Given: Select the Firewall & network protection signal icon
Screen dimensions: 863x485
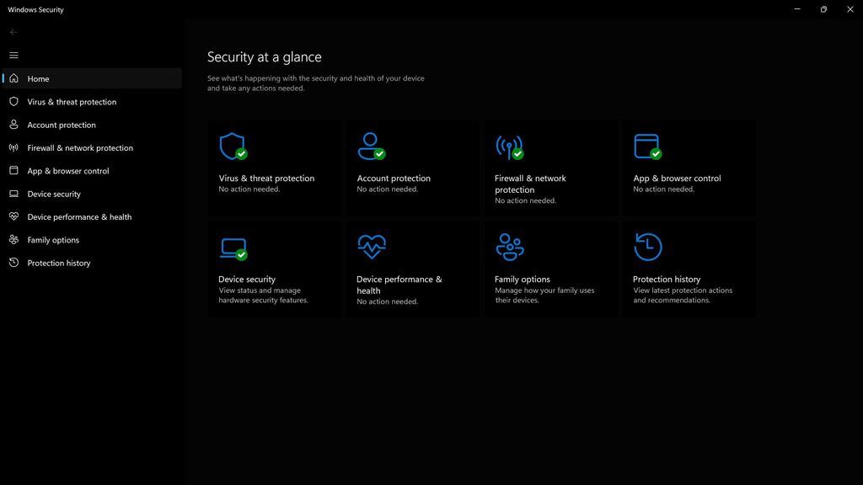Looking at the screenshot, I should (x=510, y=147).
